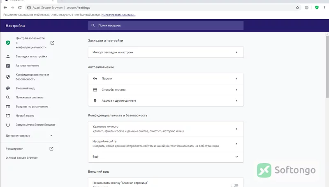Screen dimensions: 329x187
Task: Click magnifier icon beside Поисковая система
Action: pos(8,98)
